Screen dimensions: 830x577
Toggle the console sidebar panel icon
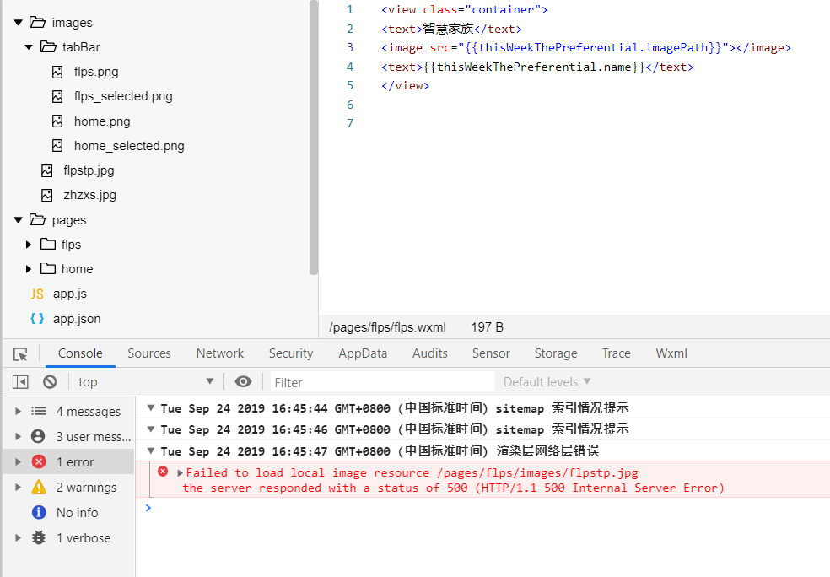click(20, 382)
